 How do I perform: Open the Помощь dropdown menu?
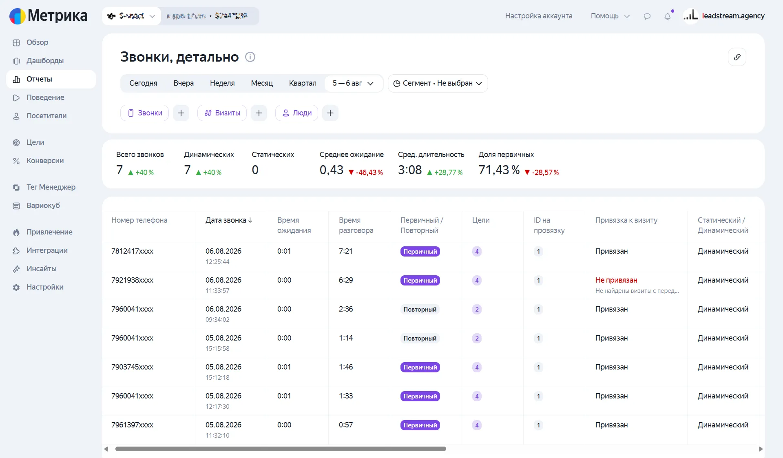610,16
